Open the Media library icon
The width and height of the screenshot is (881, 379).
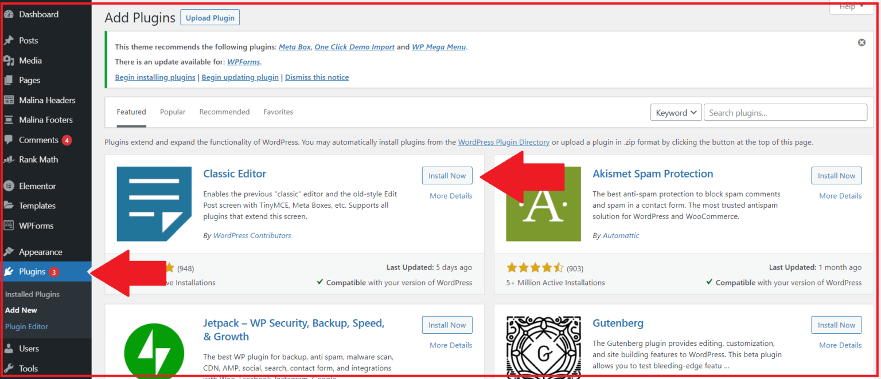[9, 61]
